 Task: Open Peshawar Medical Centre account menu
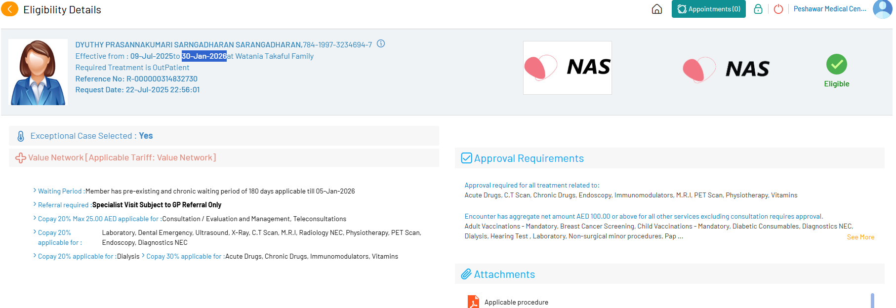pos(829,9)
